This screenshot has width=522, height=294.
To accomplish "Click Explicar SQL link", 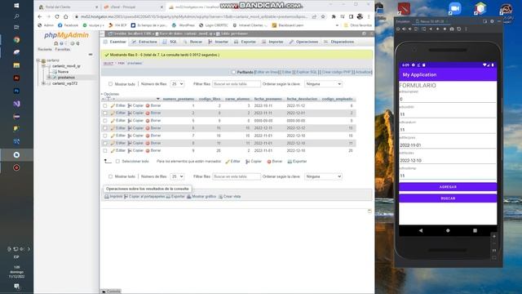I will 307,72.
